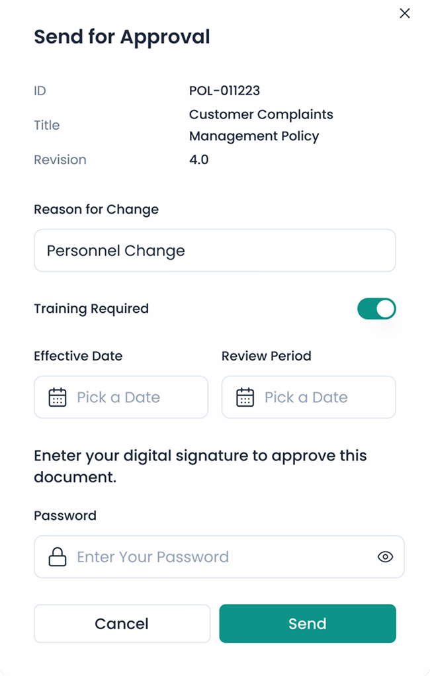
Task: Click the Customer Complaints Management Policy title
Action: coord(261,125)
